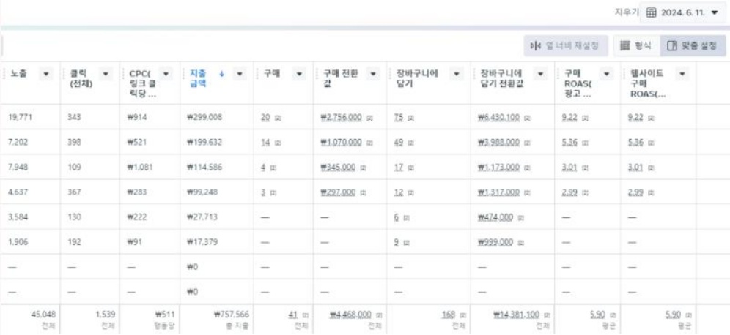Open cart value ₩1,317,000 link
The image size is (730, 335).
point(498,192)
